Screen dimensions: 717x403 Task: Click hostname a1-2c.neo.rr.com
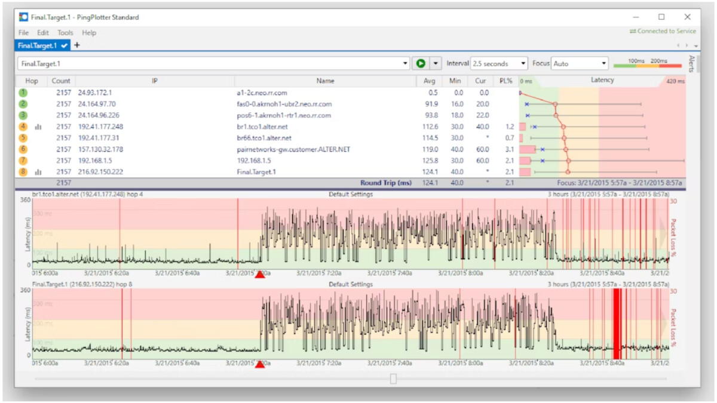pos(262,93)
